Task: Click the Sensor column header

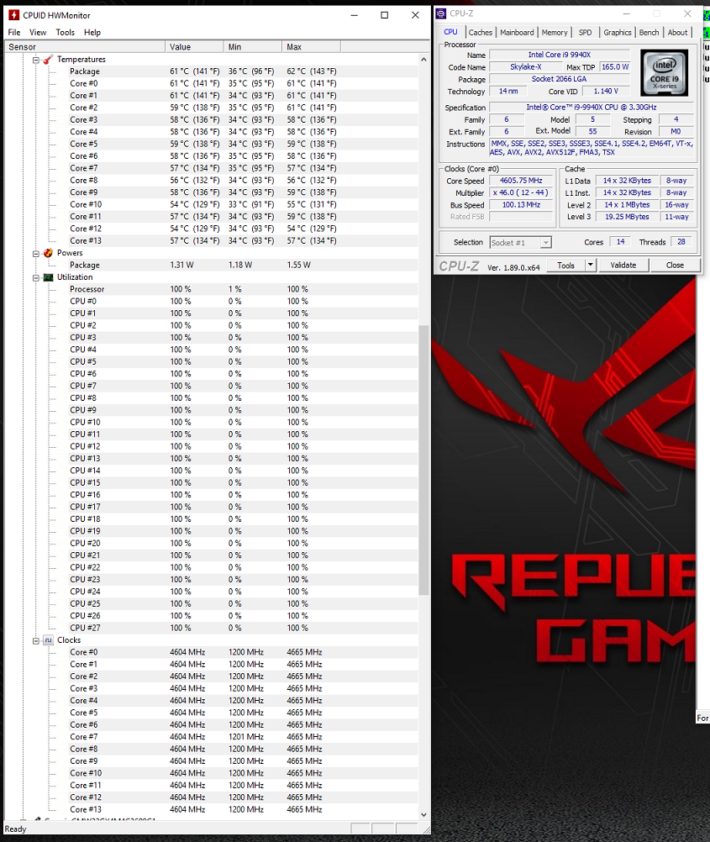Action: click(84, 47)
